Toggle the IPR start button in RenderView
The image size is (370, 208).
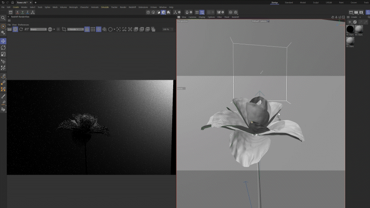[15, 29]
